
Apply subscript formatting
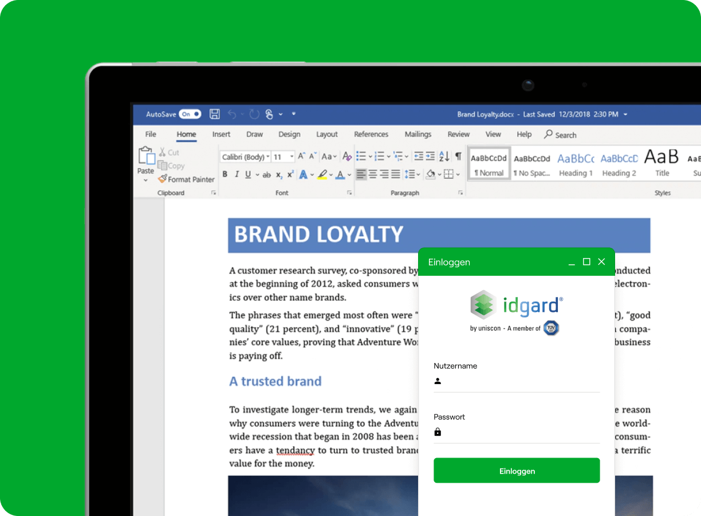point(279,174)
